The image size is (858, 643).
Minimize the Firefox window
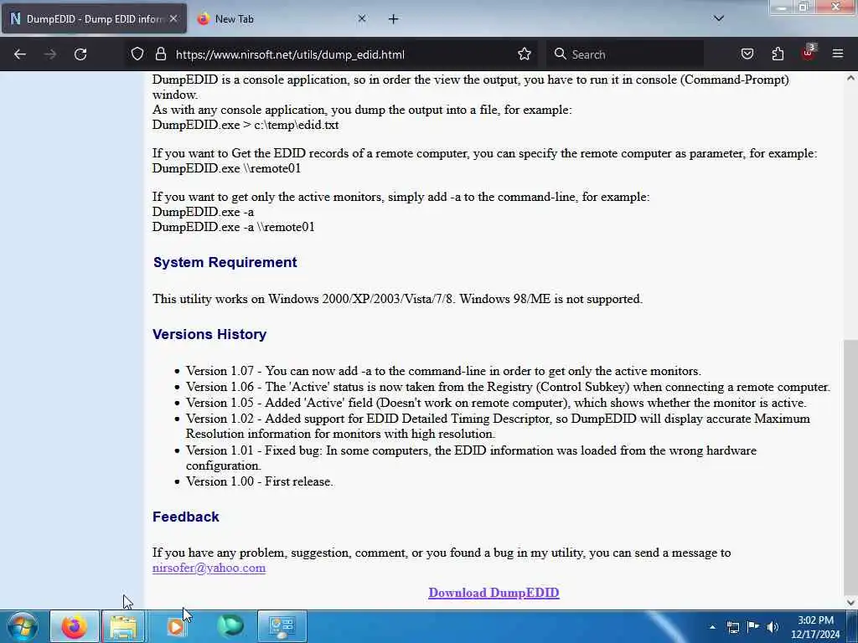pyautogui.click(x=782, y=7)
